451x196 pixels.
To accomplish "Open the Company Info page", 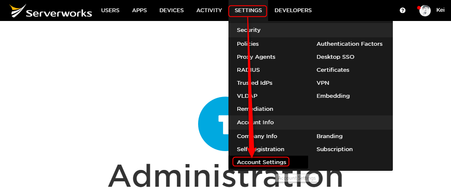I will point(257,136).
